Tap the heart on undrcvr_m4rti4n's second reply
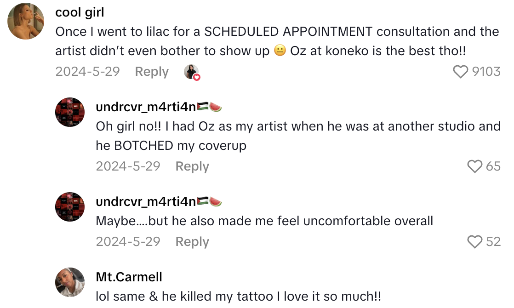Viewport: 514px width, 308px height. (x=475, y=241)
